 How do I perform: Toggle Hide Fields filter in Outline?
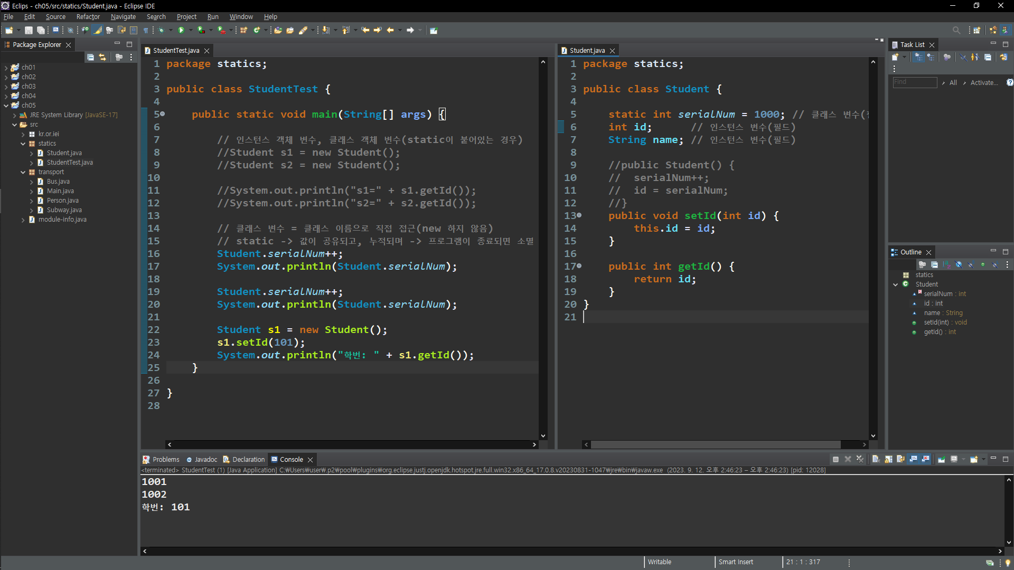[959, 264]
